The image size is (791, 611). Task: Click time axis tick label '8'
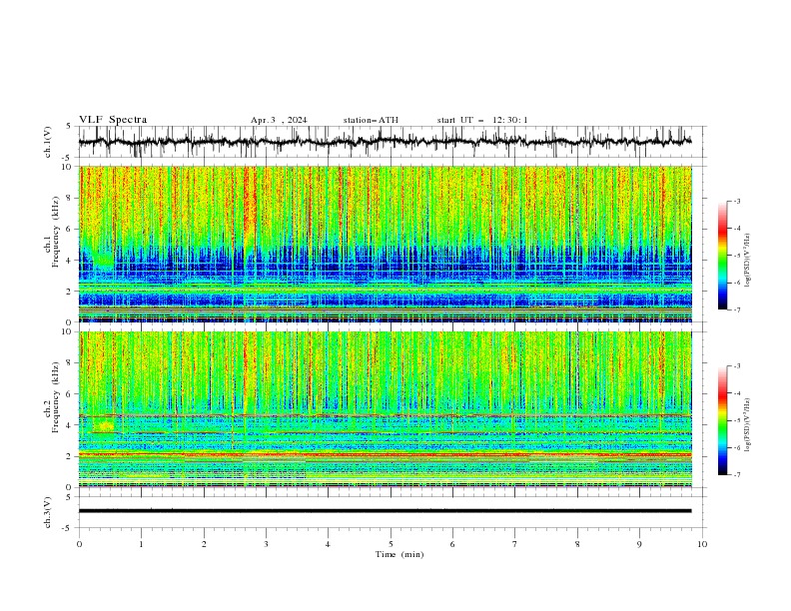click(x=577, y=544)
